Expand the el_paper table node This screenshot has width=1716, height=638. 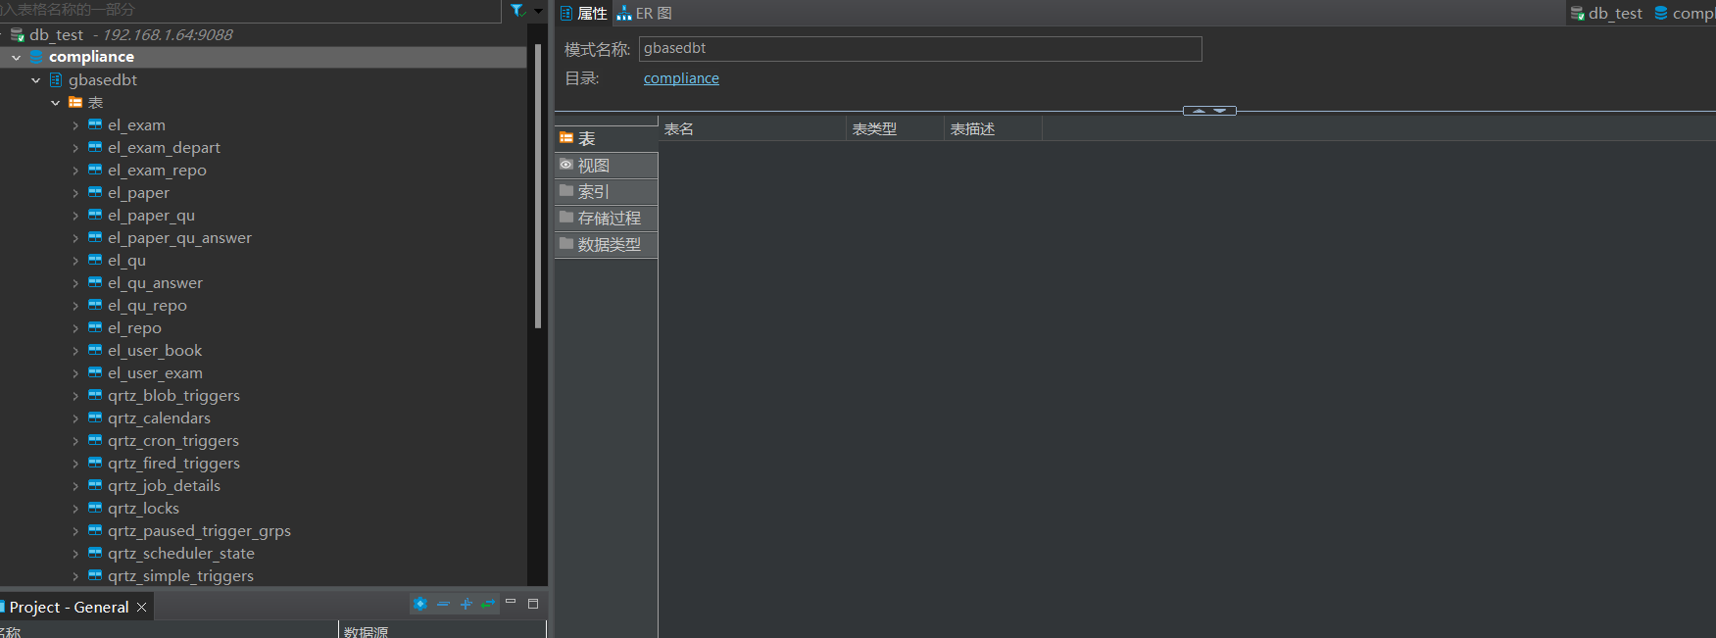point(75,193)
